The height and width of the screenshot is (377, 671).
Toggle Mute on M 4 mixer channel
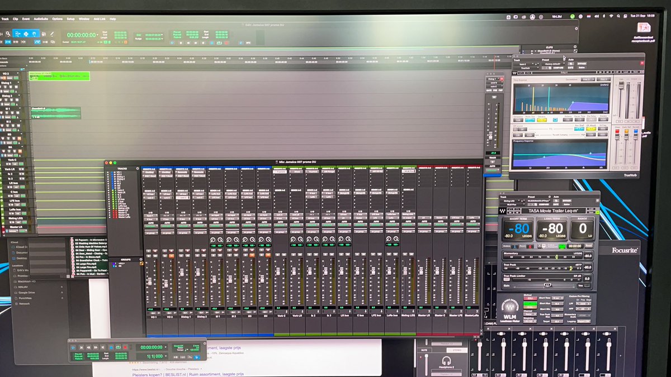click(x=268, y=256)
